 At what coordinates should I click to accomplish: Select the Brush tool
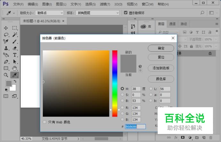[14, 41]
